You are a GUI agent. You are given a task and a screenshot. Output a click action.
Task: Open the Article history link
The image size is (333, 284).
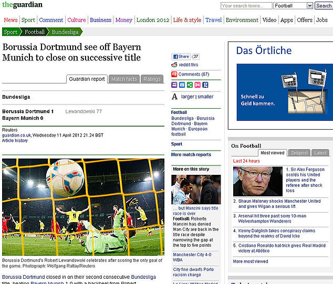(15, 141)
